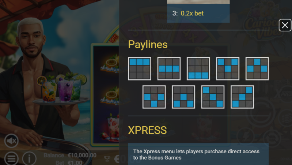
Task: Select the ascending diagonal payline diagram
Action: [x=242, y=97]
